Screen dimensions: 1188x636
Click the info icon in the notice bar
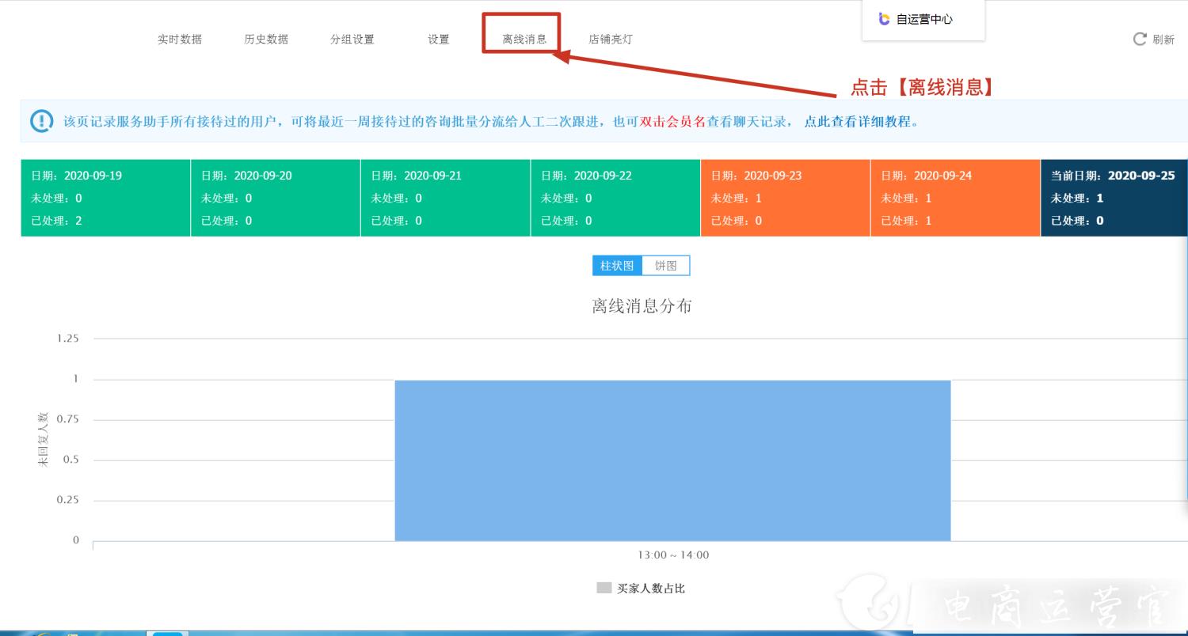coord(41,122)
